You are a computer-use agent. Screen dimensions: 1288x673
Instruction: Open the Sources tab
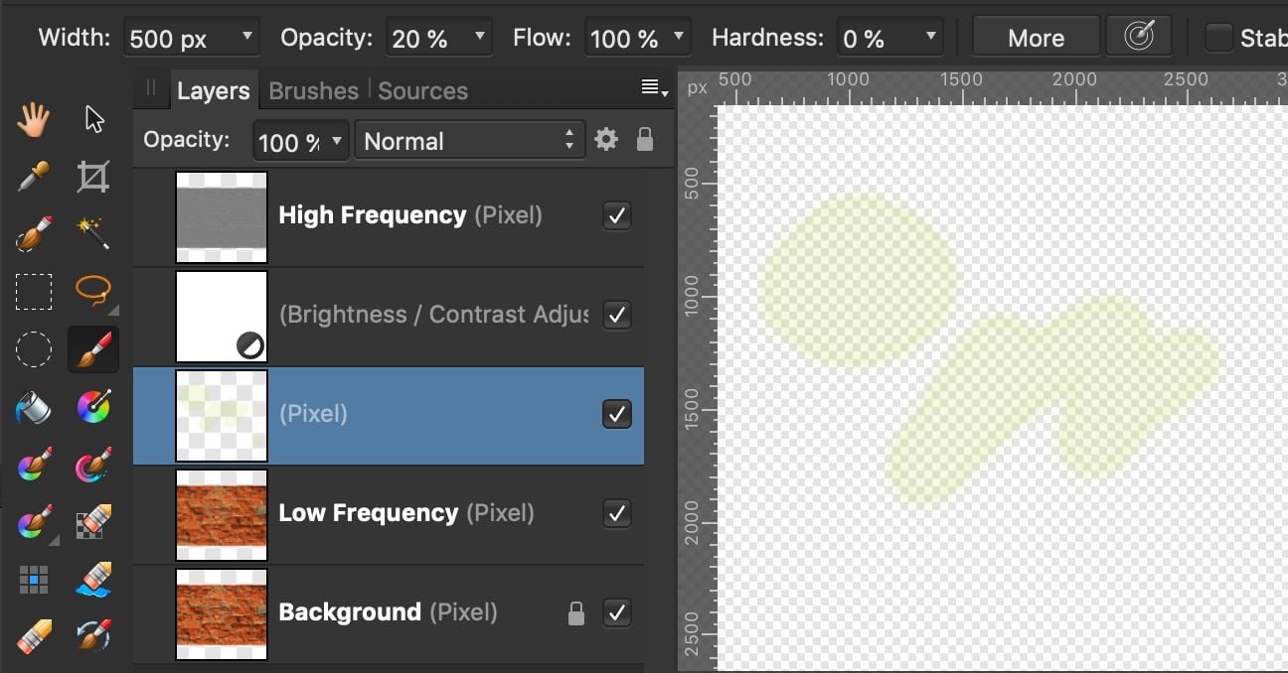coord(422,90)
